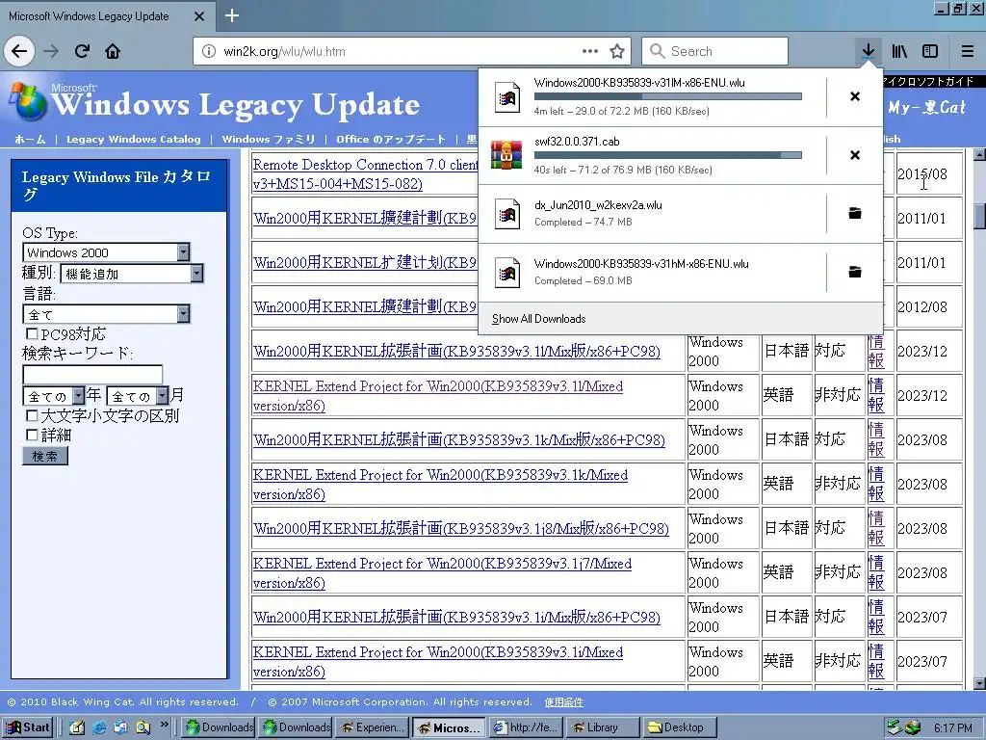
Task: Open the OS Type dropdown showing Windows 2000
Action: [x=106, y=252]
